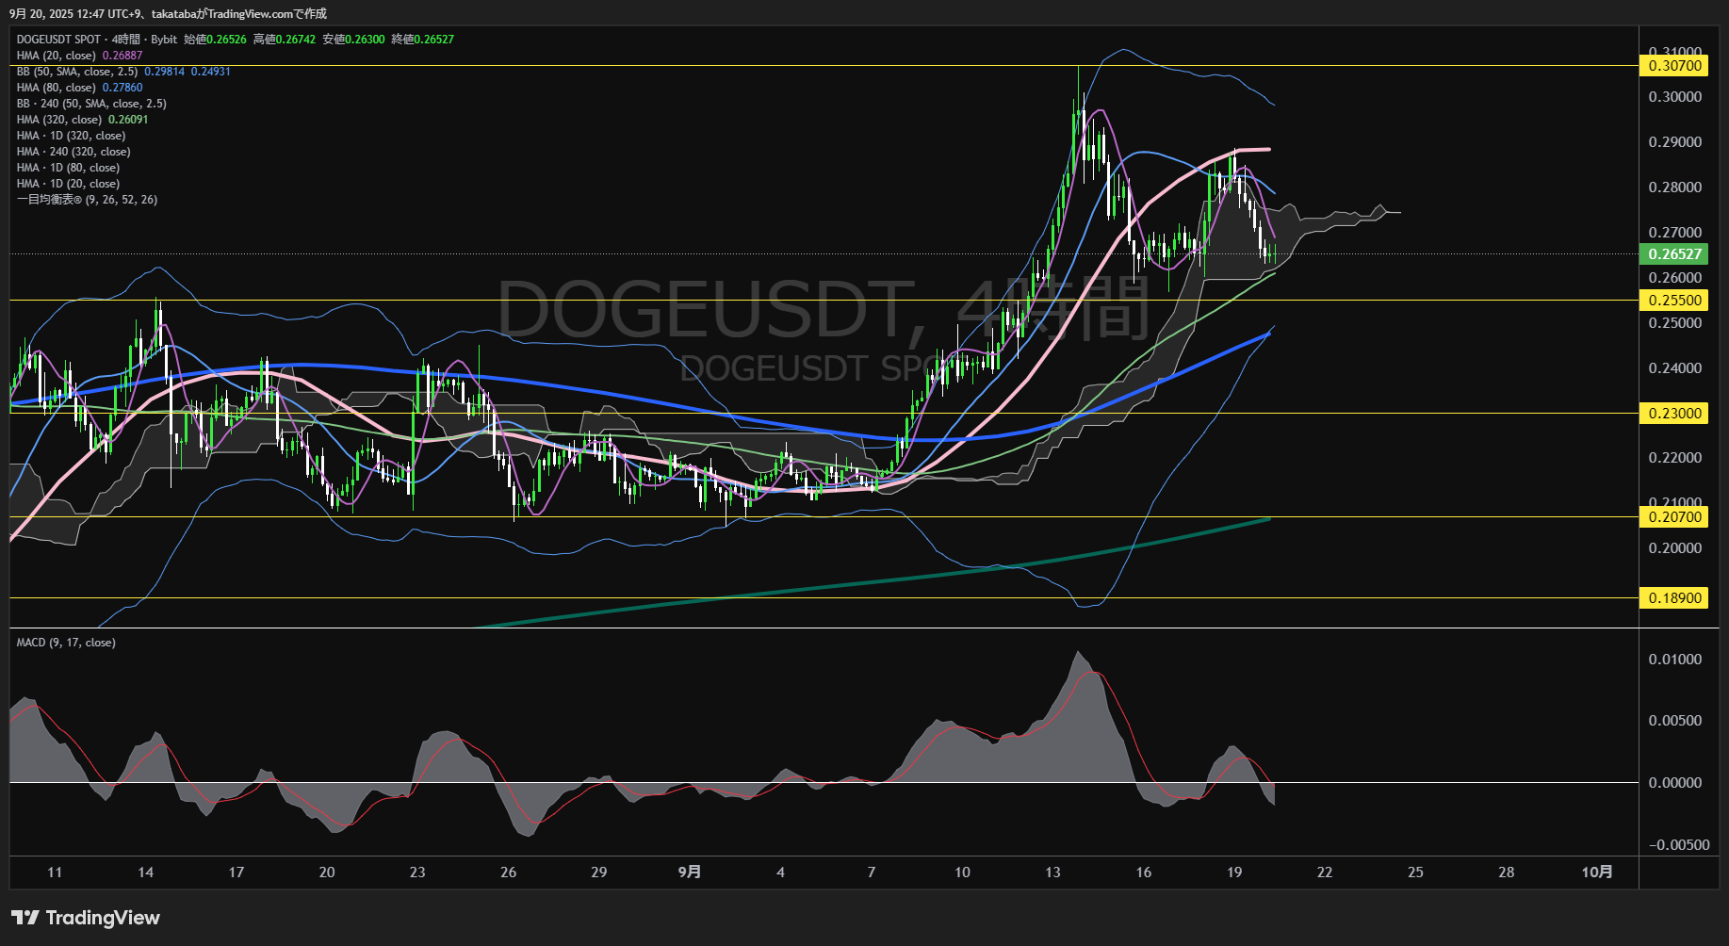Image resolution: width=1729 pixels, height=946 pixels.
Task: Select the yellow 0.25500 price line label
Action: [x=1674, y=301]
